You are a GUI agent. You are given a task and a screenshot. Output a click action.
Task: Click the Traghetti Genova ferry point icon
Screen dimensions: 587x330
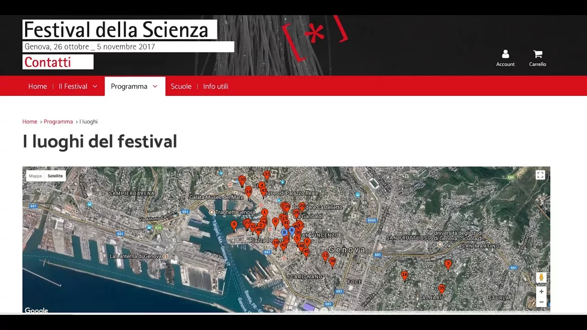click(x=211, y=213)
